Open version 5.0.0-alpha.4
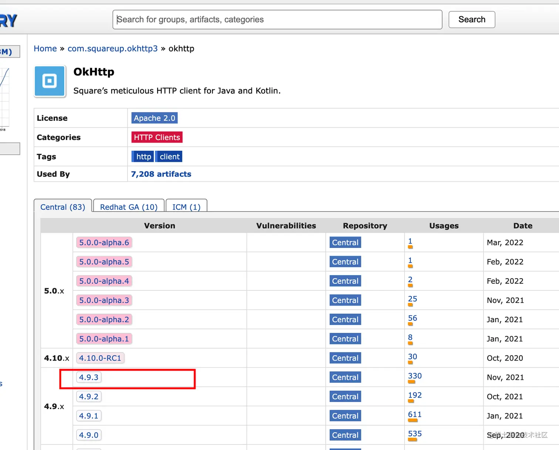 point(104,281)
